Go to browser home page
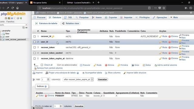Viewport: 194px width, 109px height. (x=18, y=8)
